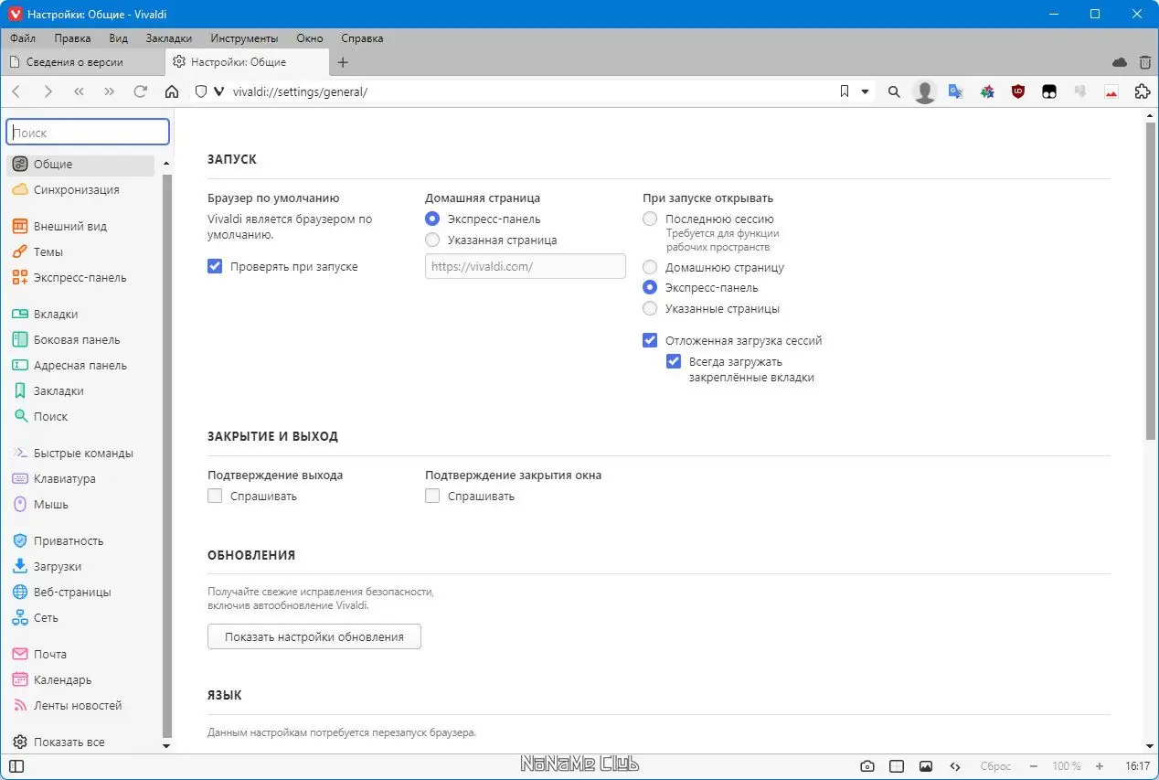Open the shield tracker blocker icon
Screen dimensions: 1159x780
(x=201, y=91)
